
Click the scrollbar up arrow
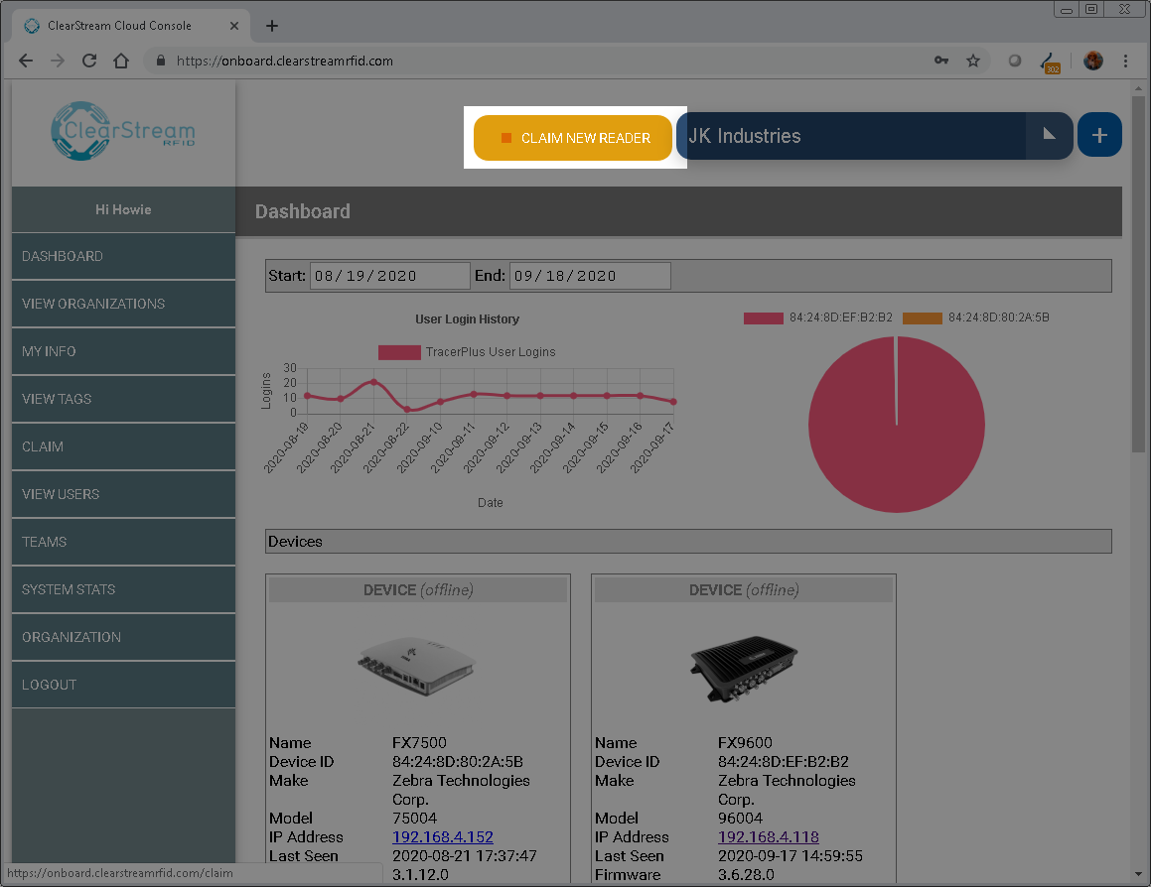coord(1138,89)
